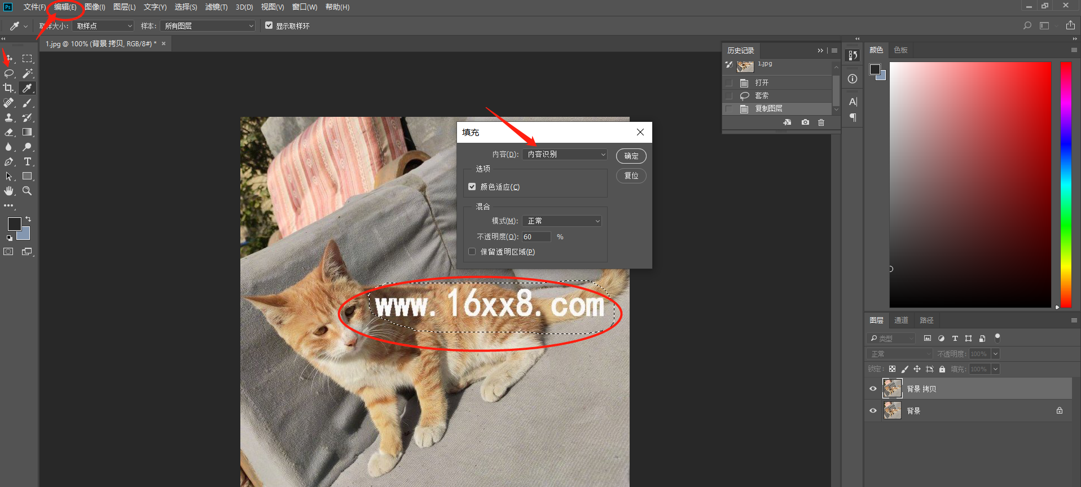Click 确定 OK button in Fill dialog

[631, 156]
